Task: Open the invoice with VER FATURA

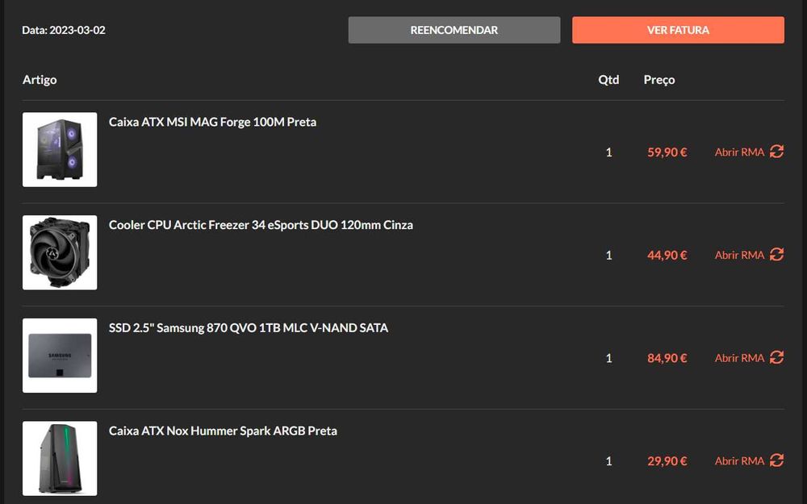Action: (678, 30)
